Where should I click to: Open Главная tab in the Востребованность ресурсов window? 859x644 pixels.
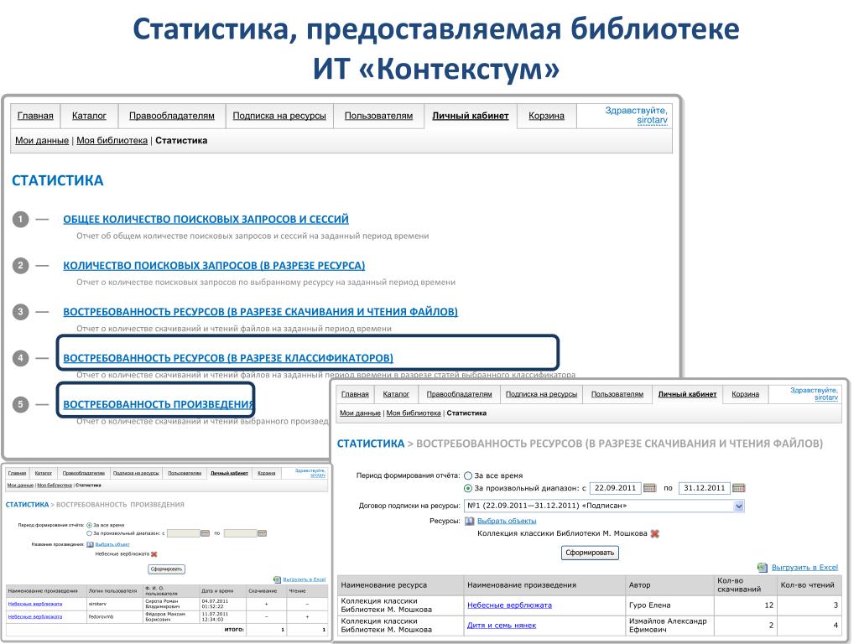(355, 394)
